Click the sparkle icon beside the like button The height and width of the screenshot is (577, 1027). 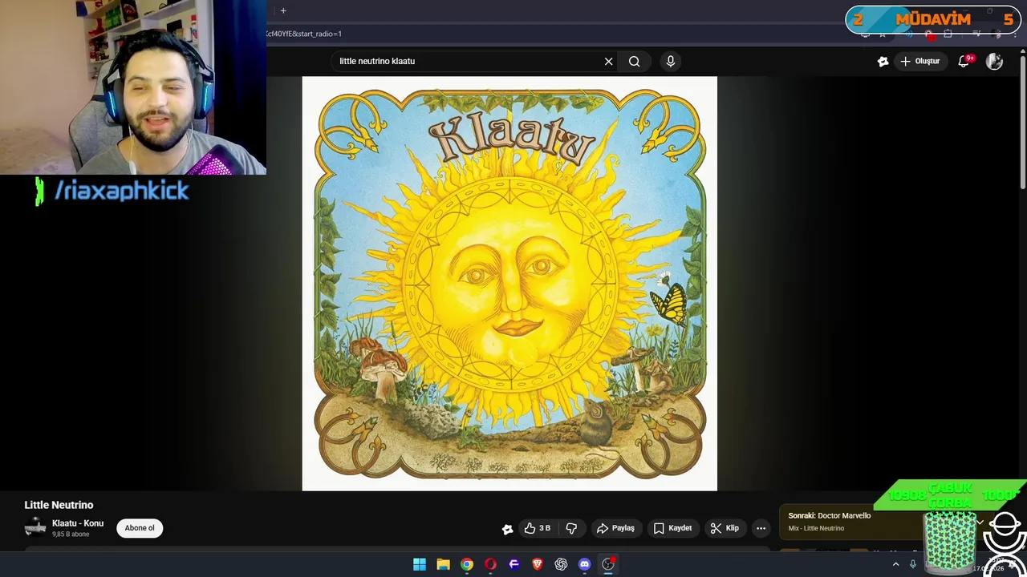tap(507, 528)
